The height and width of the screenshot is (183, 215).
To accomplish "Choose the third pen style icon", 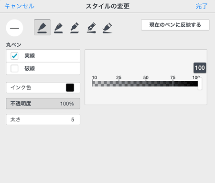I will (x=75, y=28).
